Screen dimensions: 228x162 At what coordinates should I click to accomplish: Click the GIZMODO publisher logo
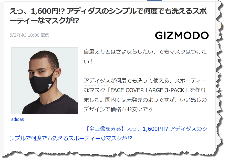pos(182,36)
